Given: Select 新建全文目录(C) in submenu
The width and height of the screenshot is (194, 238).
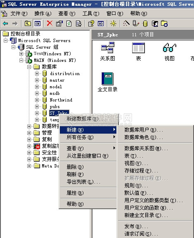Looking at the screenshot, I should click(155, 215).
